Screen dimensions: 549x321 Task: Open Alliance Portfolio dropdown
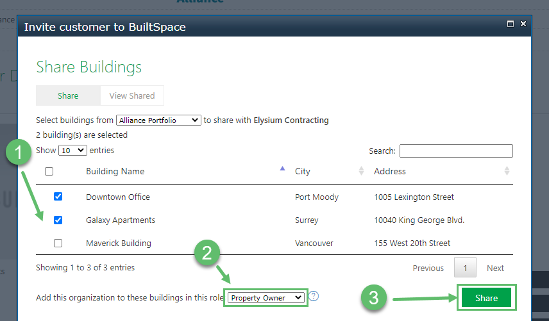(158, 120)
